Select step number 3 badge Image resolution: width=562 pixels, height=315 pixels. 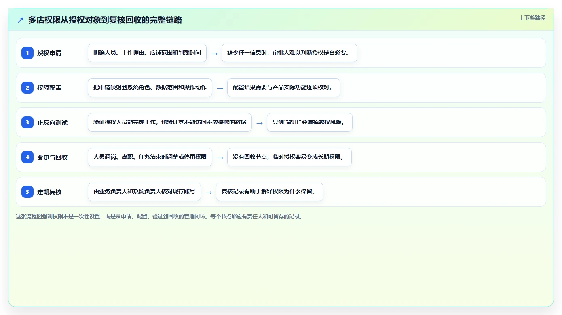coord(27,122)
